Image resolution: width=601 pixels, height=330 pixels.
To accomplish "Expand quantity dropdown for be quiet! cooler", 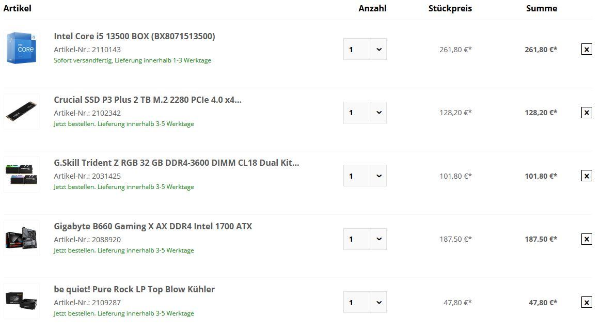I will pos(378,303).
